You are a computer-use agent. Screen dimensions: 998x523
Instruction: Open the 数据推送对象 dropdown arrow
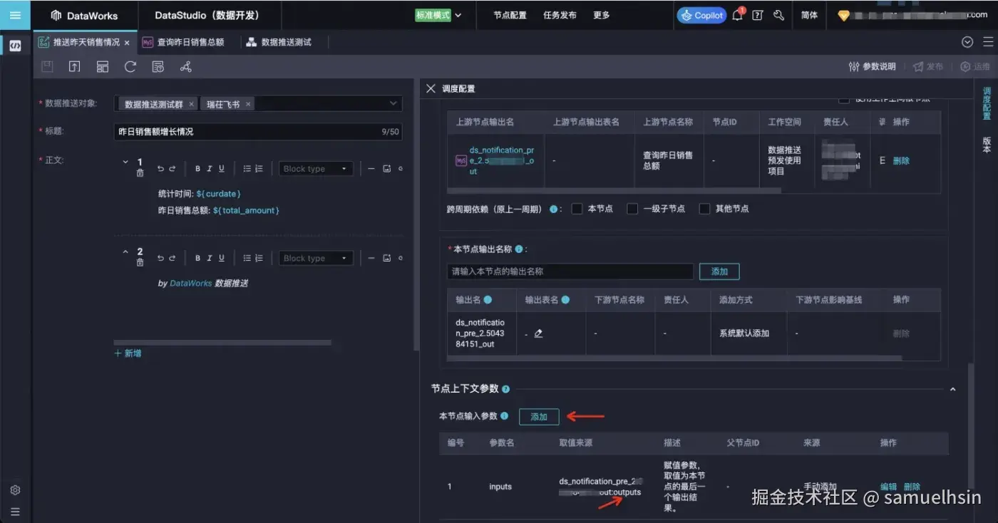(x=393, y=103)
